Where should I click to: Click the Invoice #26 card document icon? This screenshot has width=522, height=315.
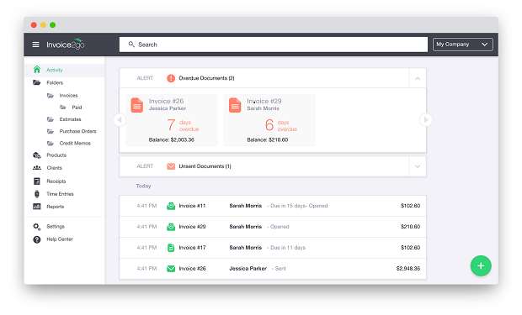[x=137, y=105]
